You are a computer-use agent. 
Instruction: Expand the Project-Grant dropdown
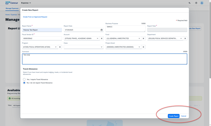(x=139, y=47)
